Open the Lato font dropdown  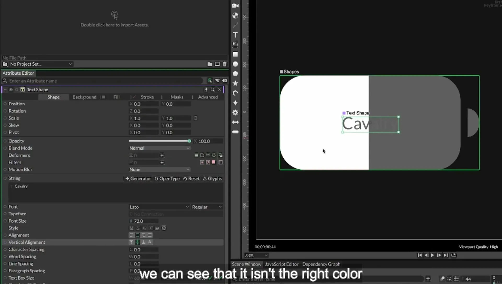click(159, 207)
